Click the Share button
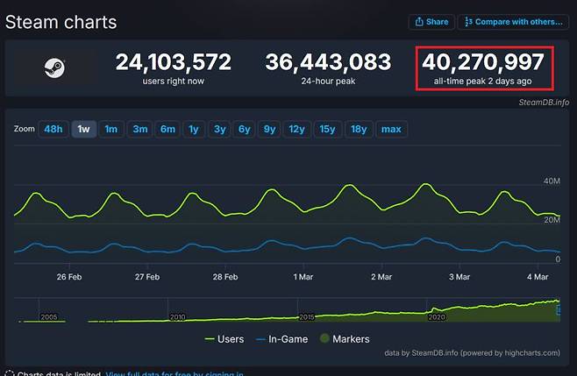 coord(431,22)
